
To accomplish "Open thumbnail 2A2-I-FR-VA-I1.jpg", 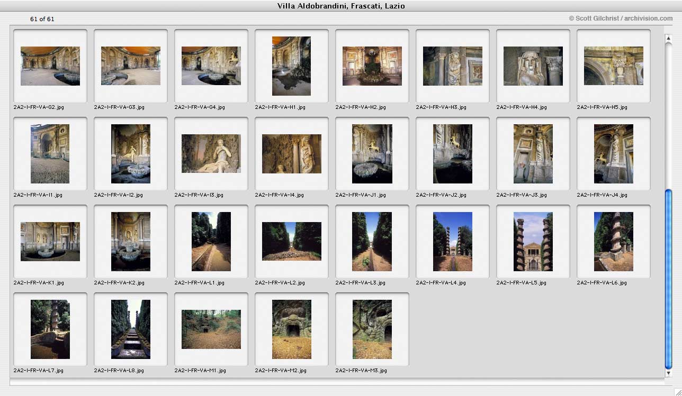I will pyautogui.click(x=50, y=154).
